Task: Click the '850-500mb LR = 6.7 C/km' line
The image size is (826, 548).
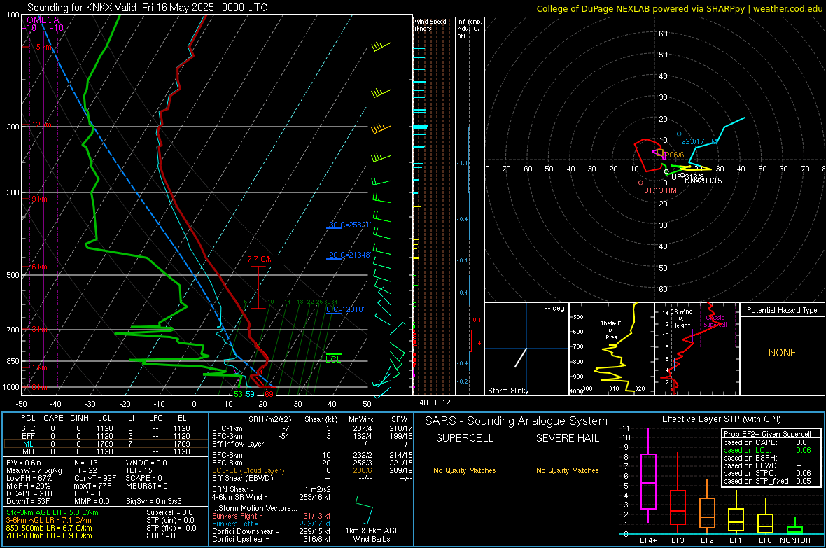Action: 49,528
